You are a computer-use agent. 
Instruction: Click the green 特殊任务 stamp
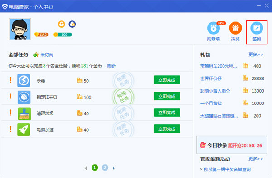click(x=123, y=97)
